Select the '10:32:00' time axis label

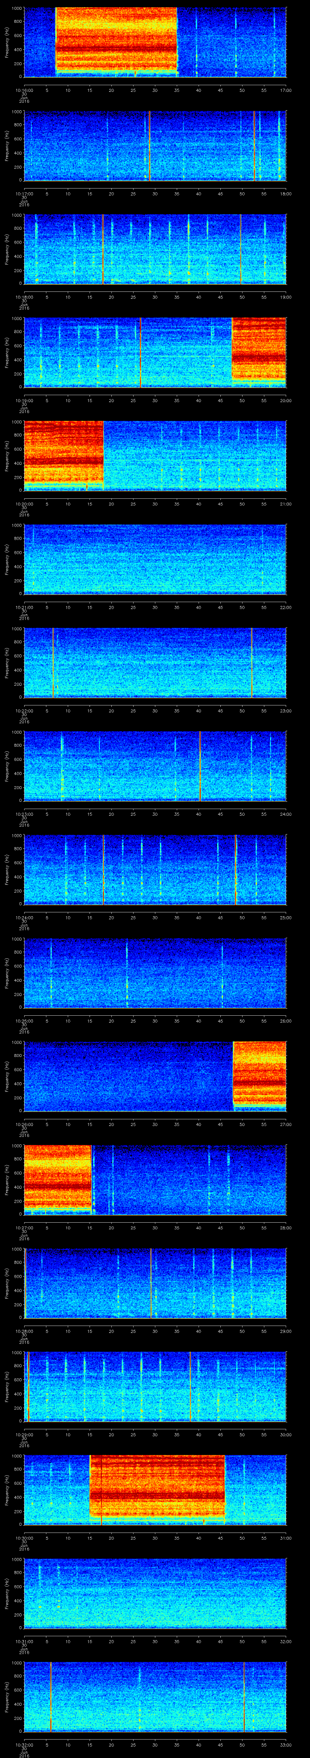pos(24,1744)
